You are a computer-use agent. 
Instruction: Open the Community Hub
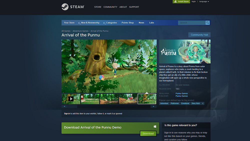point(199,35)
